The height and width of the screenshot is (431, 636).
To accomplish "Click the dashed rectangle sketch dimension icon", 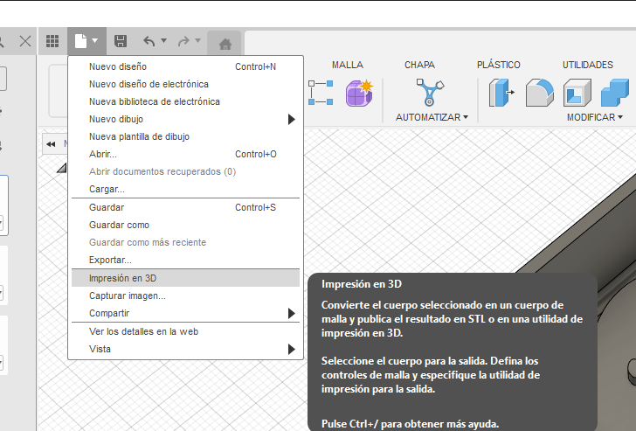I will (321, 93).
